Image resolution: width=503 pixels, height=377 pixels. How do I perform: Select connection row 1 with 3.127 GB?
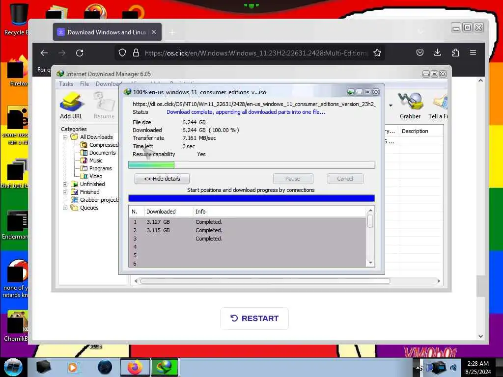(248, 222)
